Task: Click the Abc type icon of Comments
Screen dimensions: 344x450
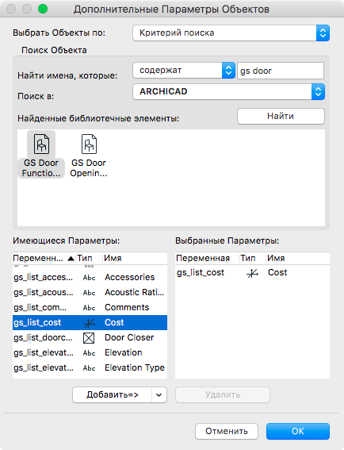Action: coord(89,308)
